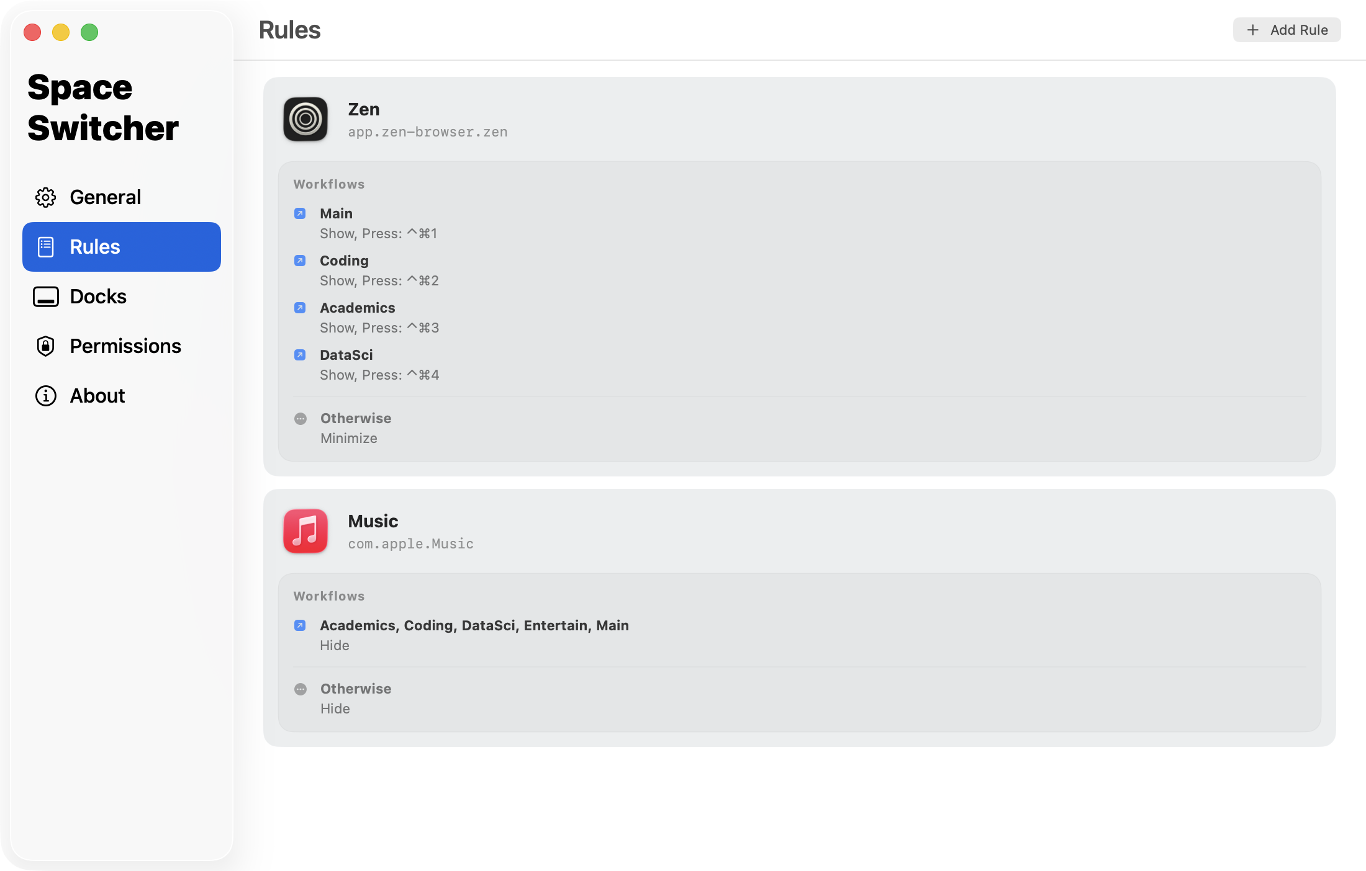Select the Rules section in sidebar

tap(122, 247)
